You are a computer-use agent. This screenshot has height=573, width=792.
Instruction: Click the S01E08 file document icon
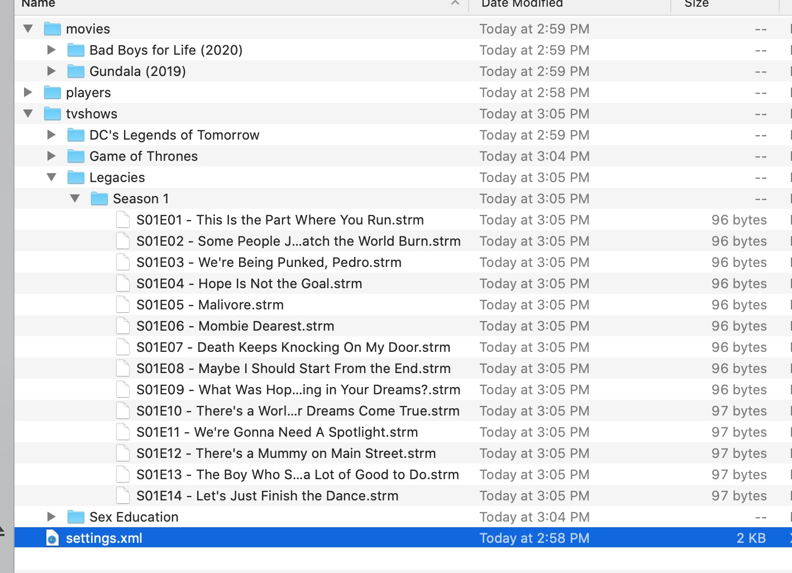(x=123, y=368)
